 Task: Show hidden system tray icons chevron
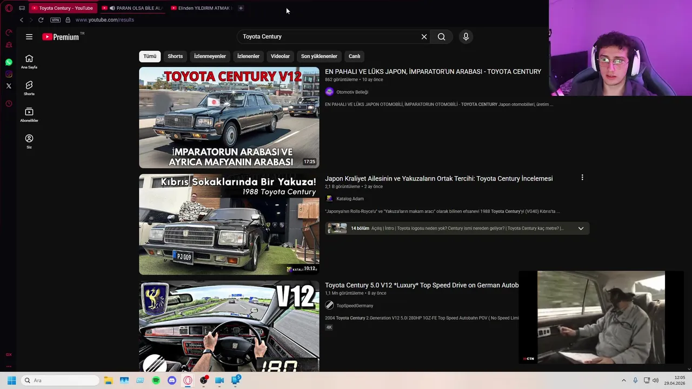click(623, 380)
